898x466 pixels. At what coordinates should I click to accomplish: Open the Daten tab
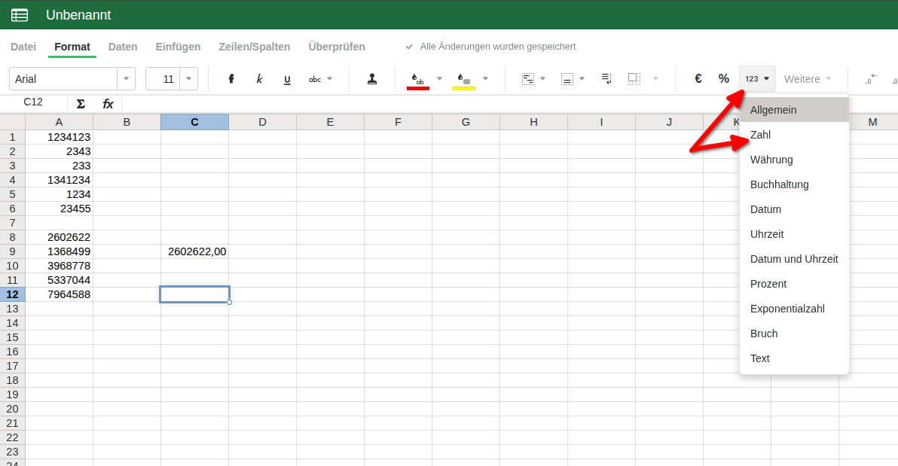click(123, 47)
